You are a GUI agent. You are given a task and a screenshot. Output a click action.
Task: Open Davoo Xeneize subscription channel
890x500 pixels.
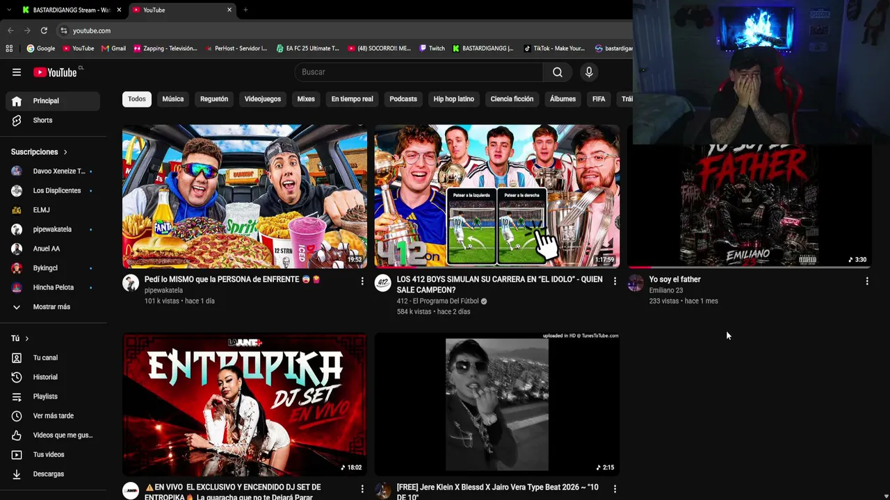(x=53, y=172)
